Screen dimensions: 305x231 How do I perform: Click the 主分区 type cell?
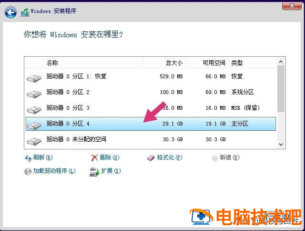coord(240,124)
